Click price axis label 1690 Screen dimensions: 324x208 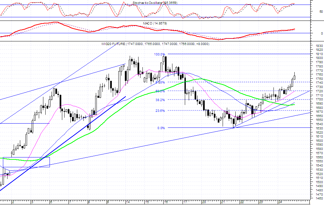(x=319, y=103)
